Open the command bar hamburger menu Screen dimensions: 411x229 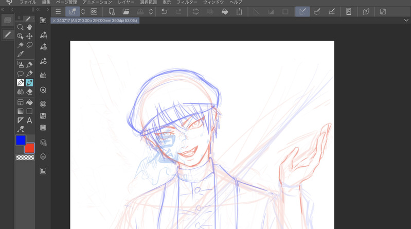click(58, 11)
